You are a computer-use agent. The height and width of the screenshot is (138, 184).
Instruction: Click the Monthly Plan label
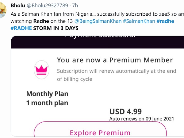pos(47,94)
